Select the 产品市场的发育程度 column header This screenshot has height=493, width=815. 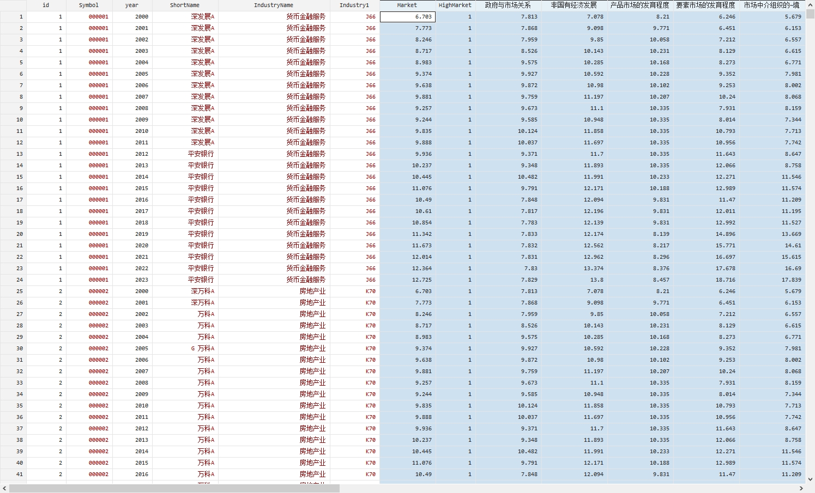pos(640,5)
